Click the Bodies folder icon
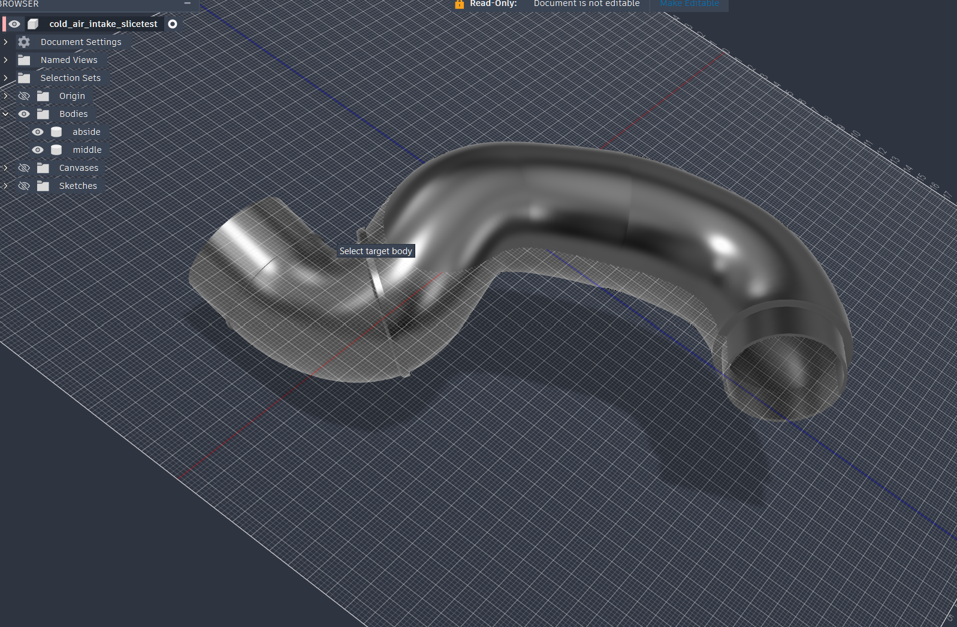This screenshot has width=957, height=627. (x=43, y=114)
